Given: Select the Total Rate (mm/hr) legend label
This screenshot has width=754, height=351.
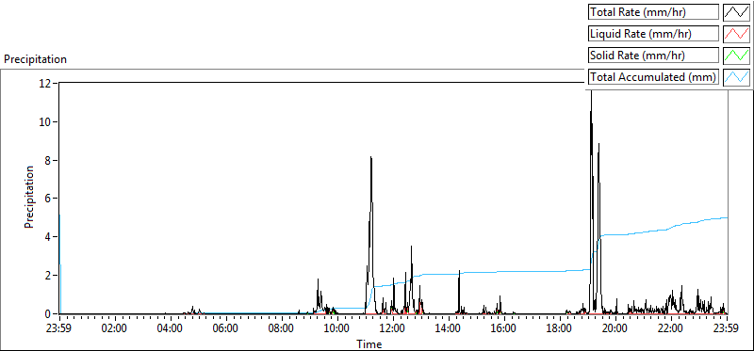Looking at the screenshot, I should click(x=653, y=12).
